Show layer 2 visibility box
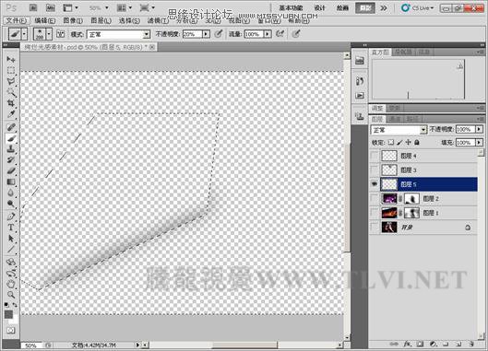 coord(375,198)
